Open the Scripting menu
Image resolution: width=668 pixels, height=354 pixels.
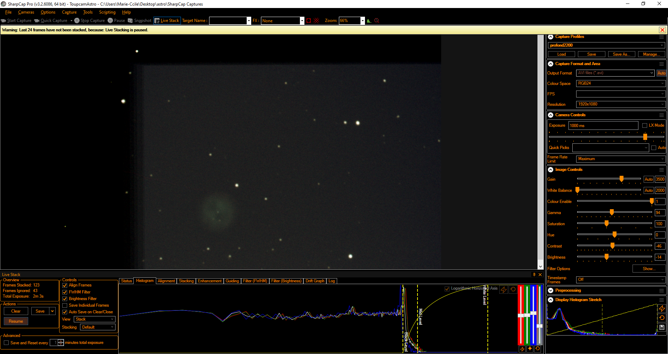107,12
